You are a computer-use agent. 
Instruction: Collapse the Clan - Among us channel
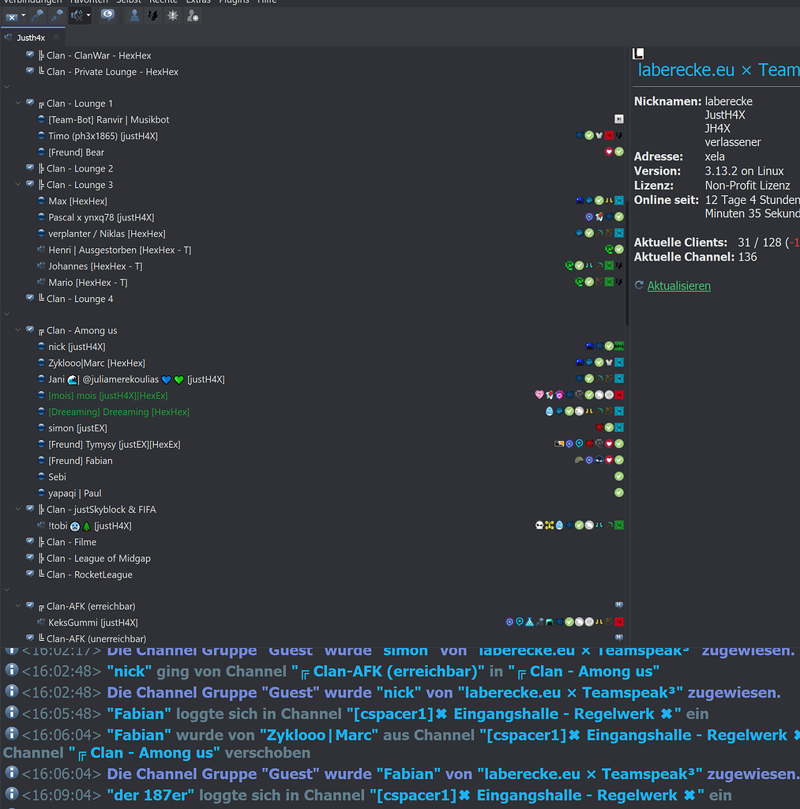17,330
